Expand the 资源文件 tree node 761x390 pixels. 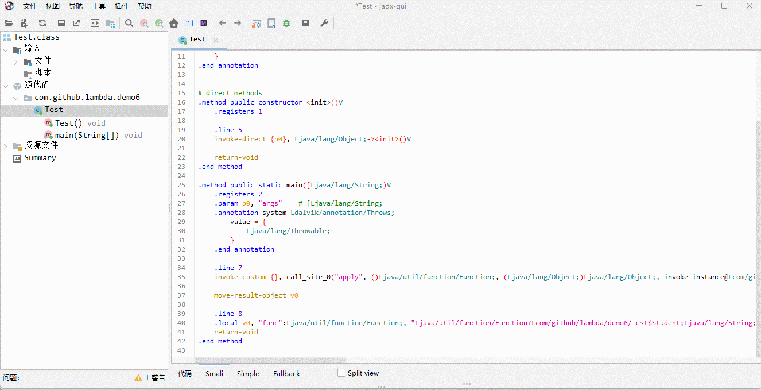click(6, 146)
